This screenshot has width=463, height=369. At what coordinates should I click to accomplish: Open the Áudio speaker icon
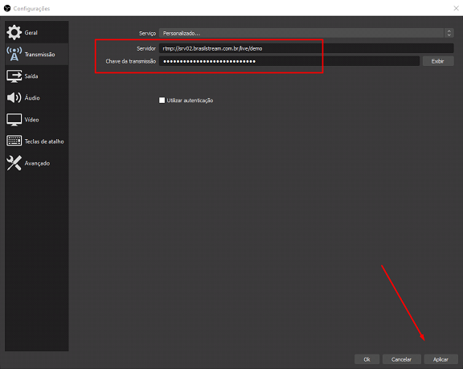[14, 98]
